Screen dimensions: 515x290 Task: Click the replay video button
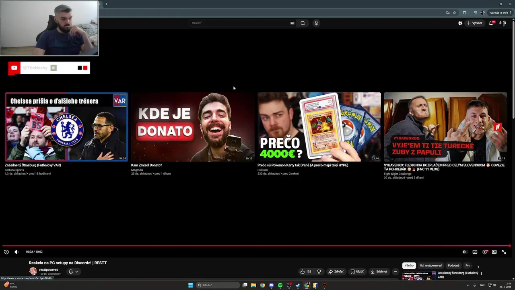6,252
